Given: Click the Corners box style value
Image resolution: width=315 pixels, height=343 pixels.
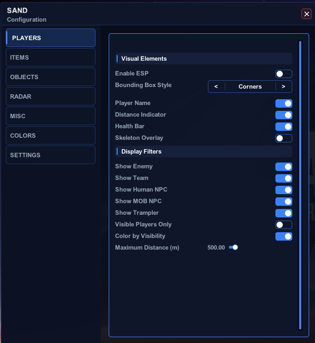Looking at the screenshot, I should (x=250, y=87).
